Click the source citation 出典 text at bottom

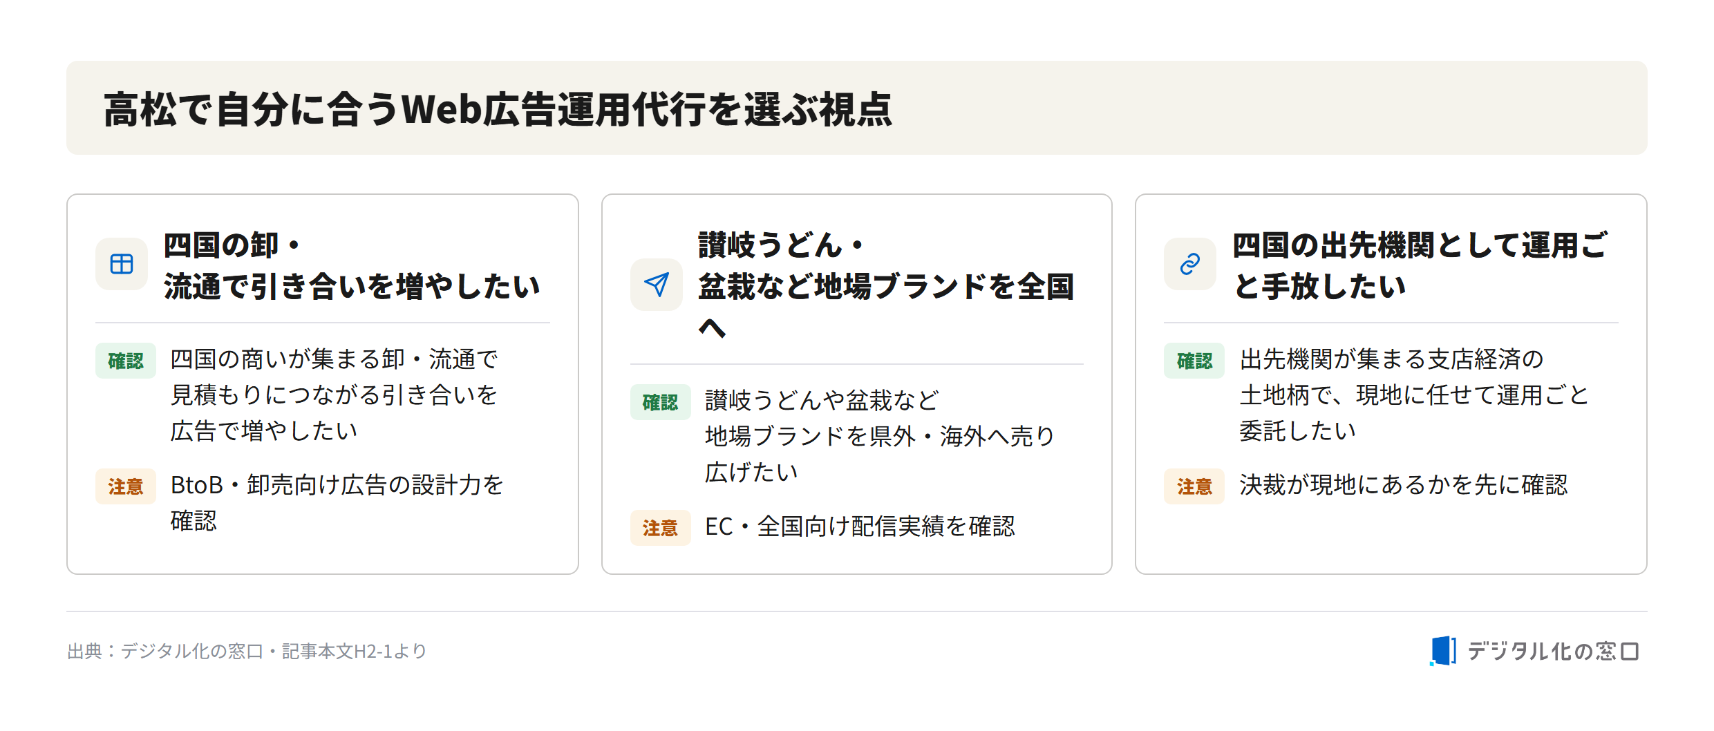(x=247, y=651)
